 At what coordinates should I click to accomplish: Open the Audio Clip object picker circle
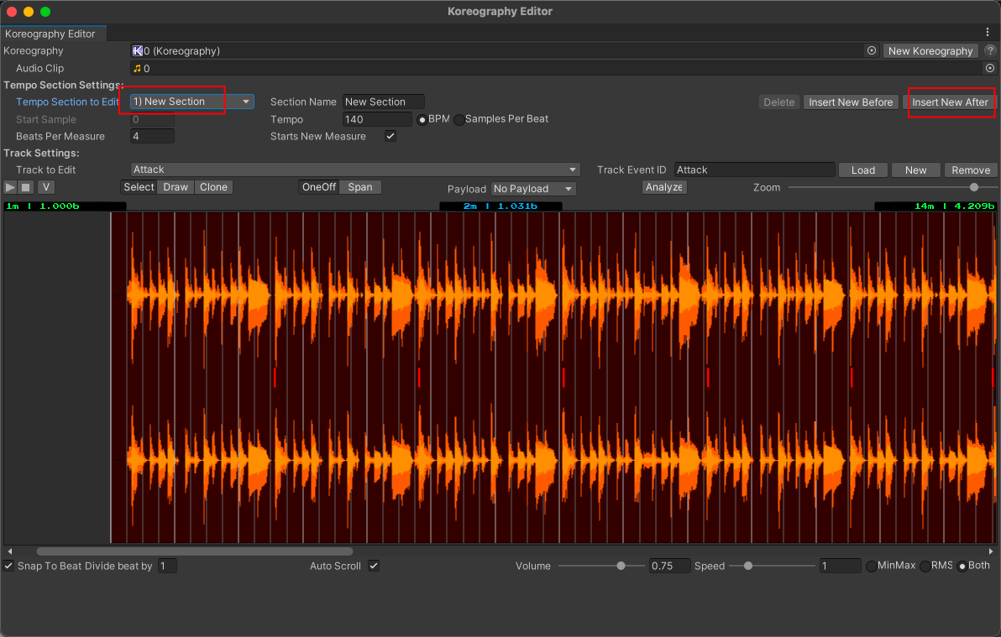tap(990, 68)
